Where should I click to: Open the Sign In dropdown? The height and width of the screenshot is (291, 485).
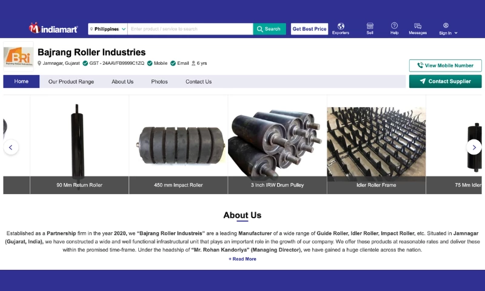tap(447, 29)
